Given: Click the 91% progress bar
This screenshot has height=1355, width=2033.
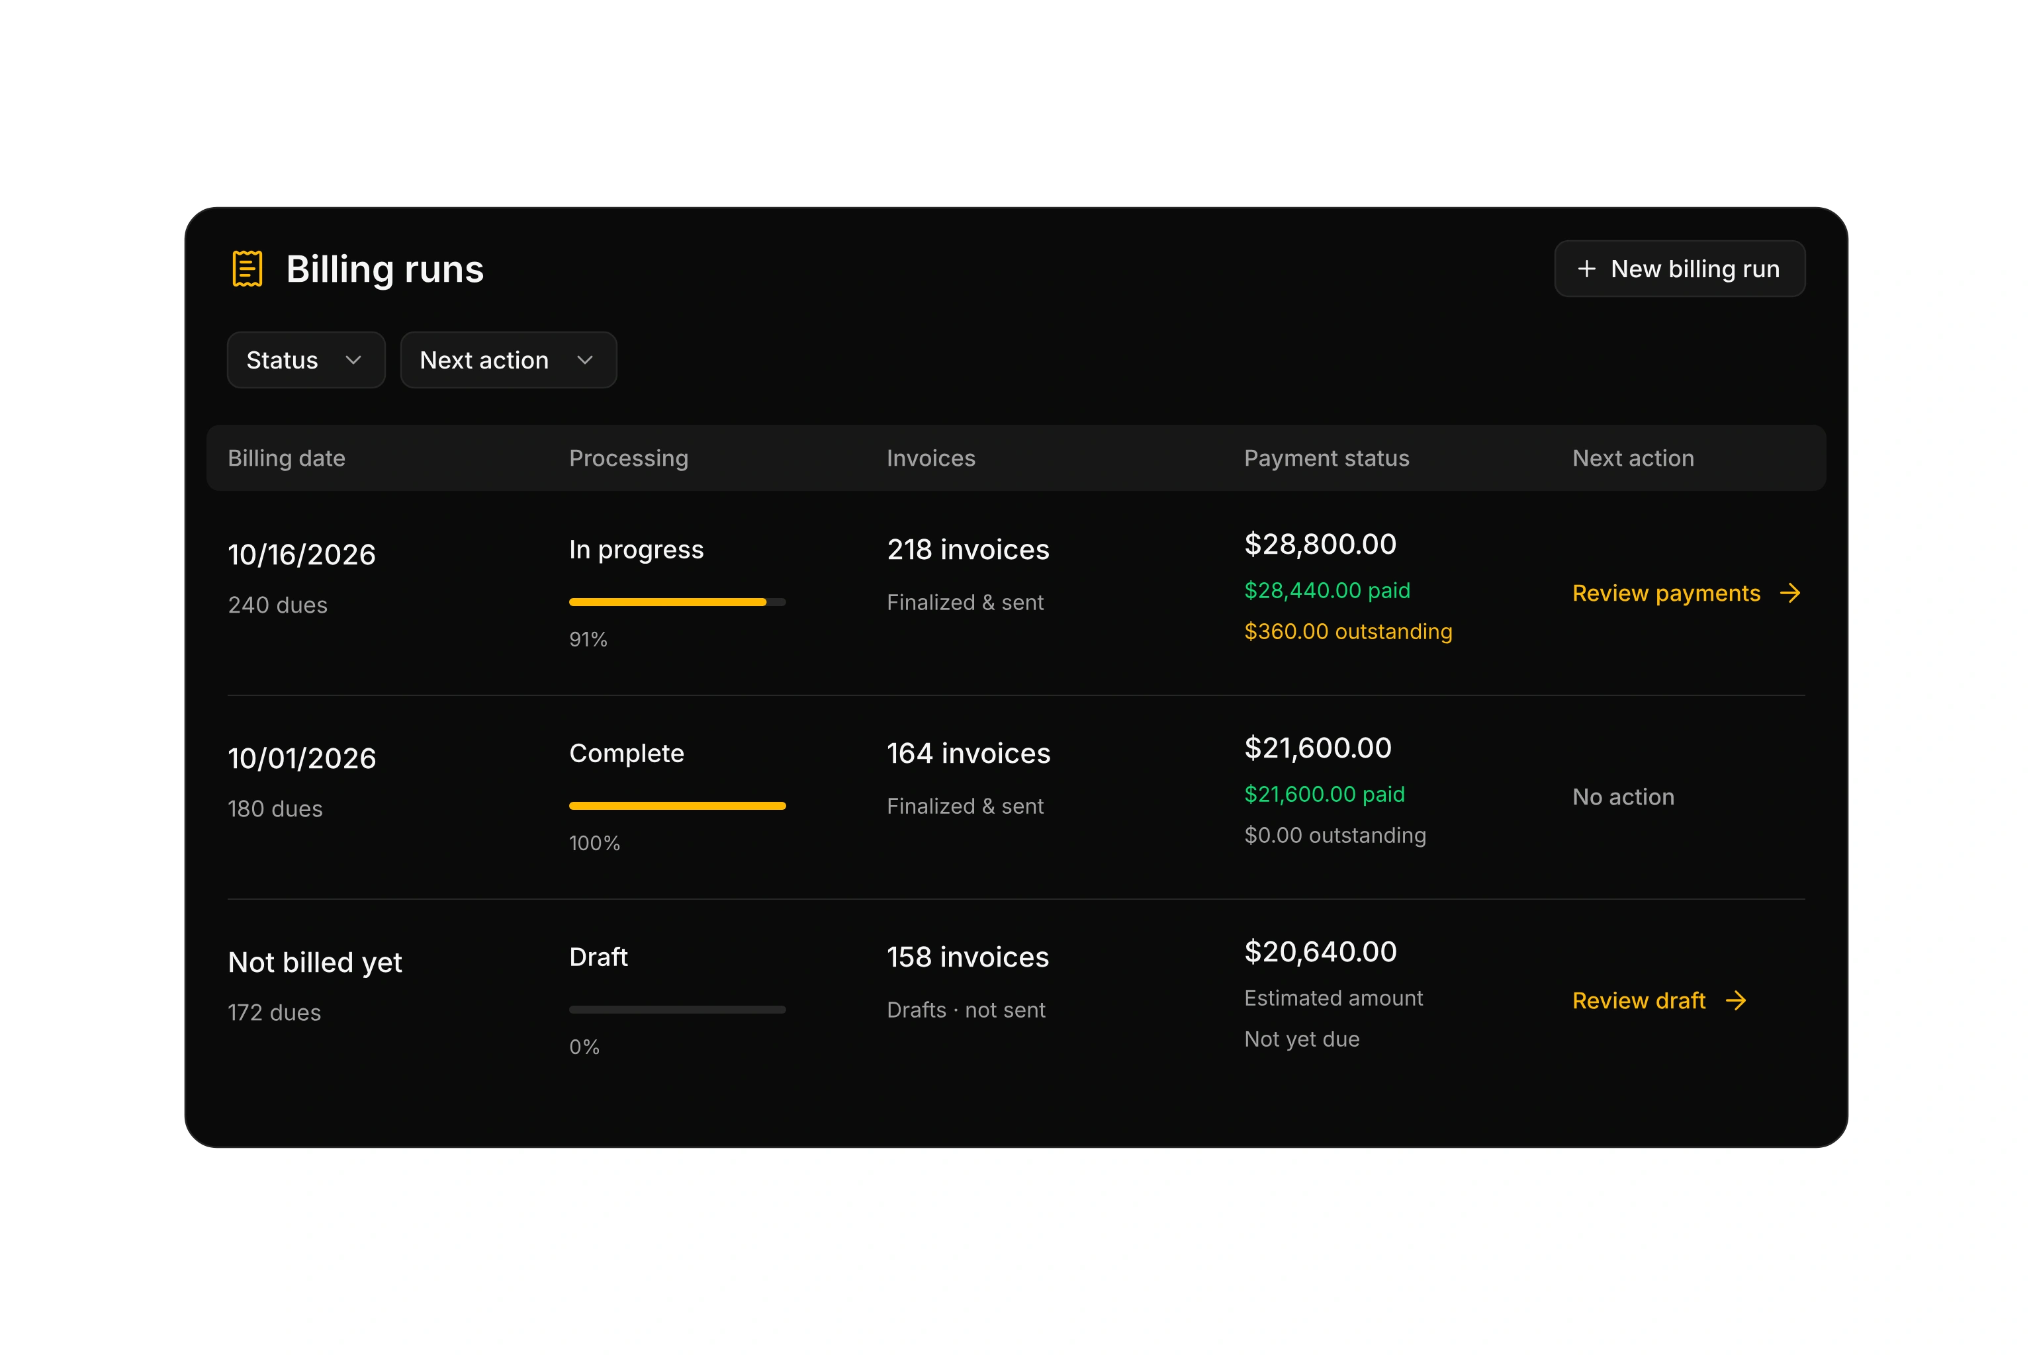Looking at the screenshot, I should click(677, 602).
